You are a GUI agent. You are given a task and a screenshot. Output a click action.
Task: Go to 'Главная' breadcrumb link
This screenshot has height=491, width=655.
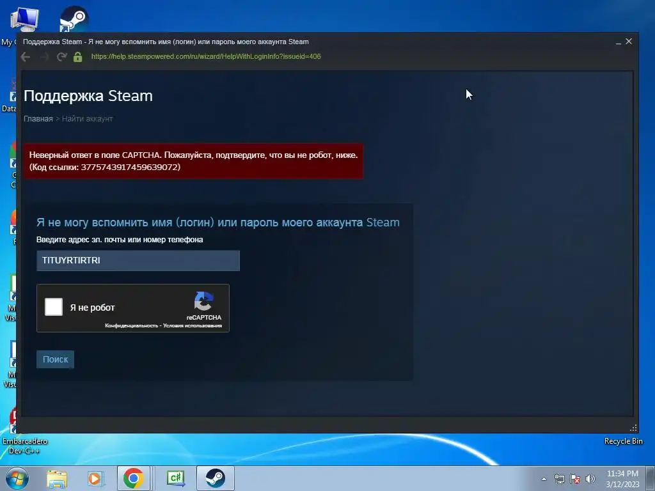[38, 118]
